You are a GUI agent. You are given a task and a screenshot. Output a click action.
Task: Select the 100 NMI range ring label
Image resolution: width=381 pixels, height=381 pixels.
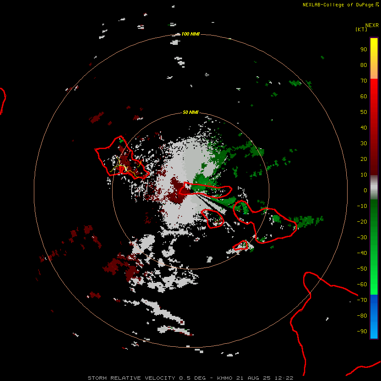click(190, 34)
